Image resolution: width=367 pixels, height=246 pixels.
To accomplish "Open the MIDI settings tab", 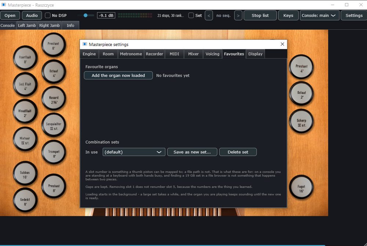I will tap(174, 54).
